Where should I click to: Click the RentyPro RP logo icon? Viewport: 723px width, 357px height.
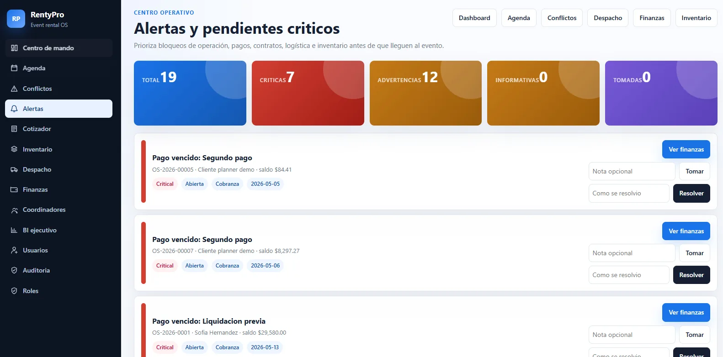[16, 19]
